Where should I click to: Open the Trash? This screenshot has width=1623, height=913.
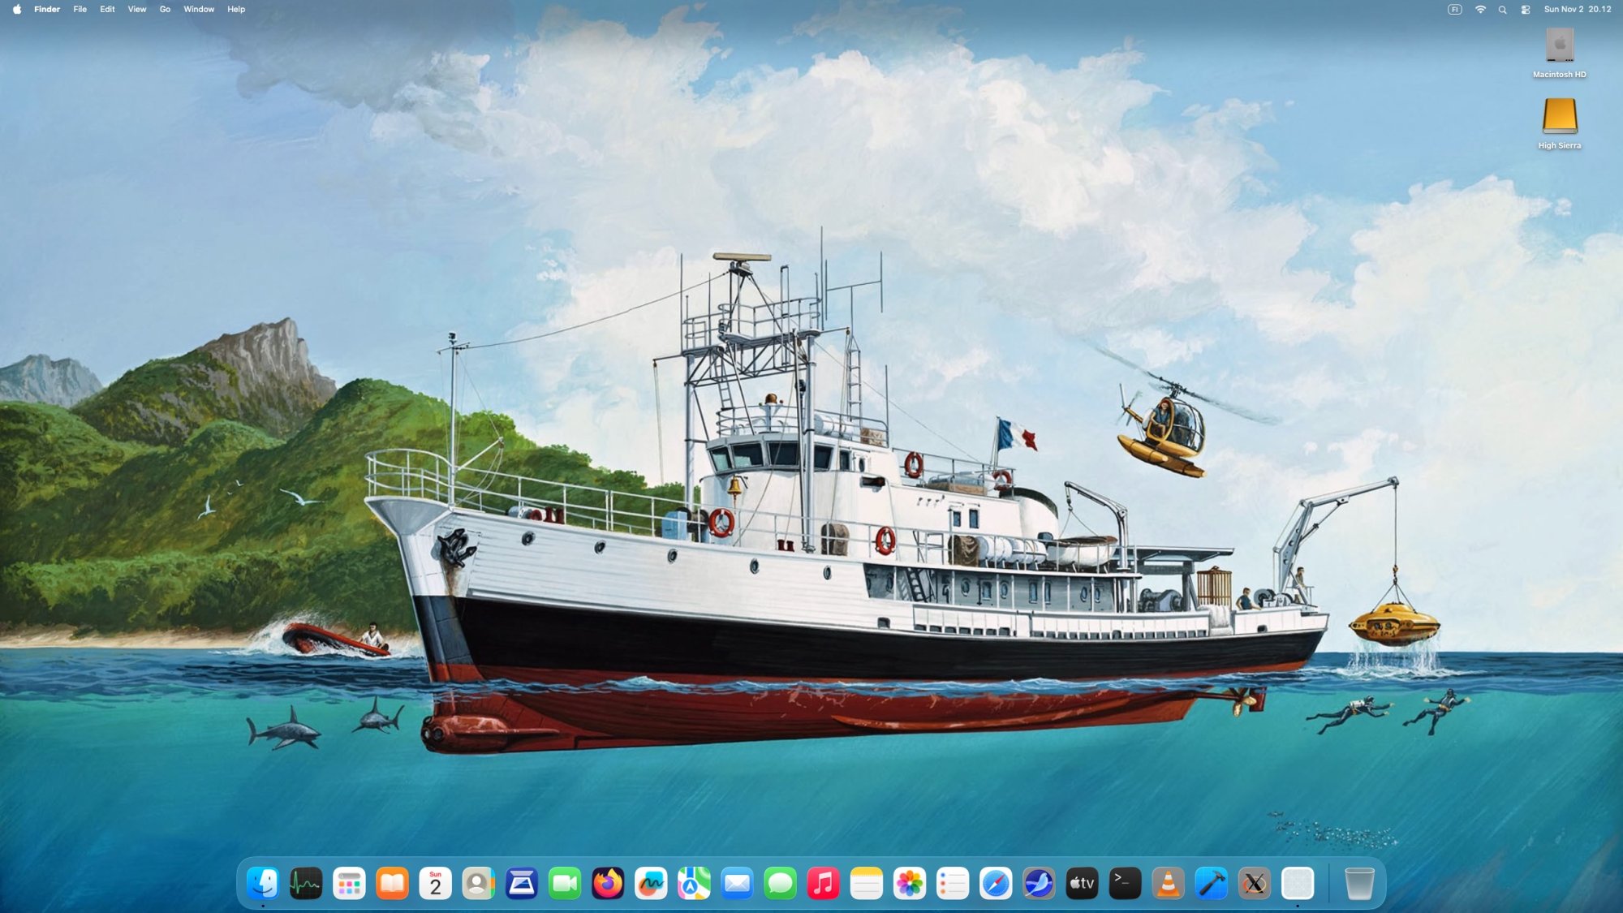point(1359,883)
